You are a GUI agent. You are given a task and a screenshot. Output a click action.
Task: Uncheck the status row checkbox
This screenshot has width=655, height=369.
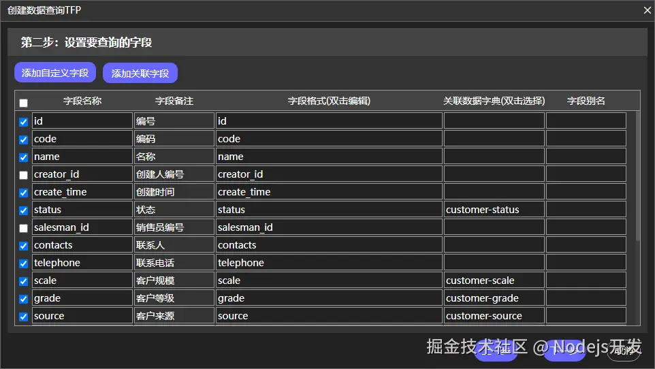pyautogui.click(x=23, y=210)
